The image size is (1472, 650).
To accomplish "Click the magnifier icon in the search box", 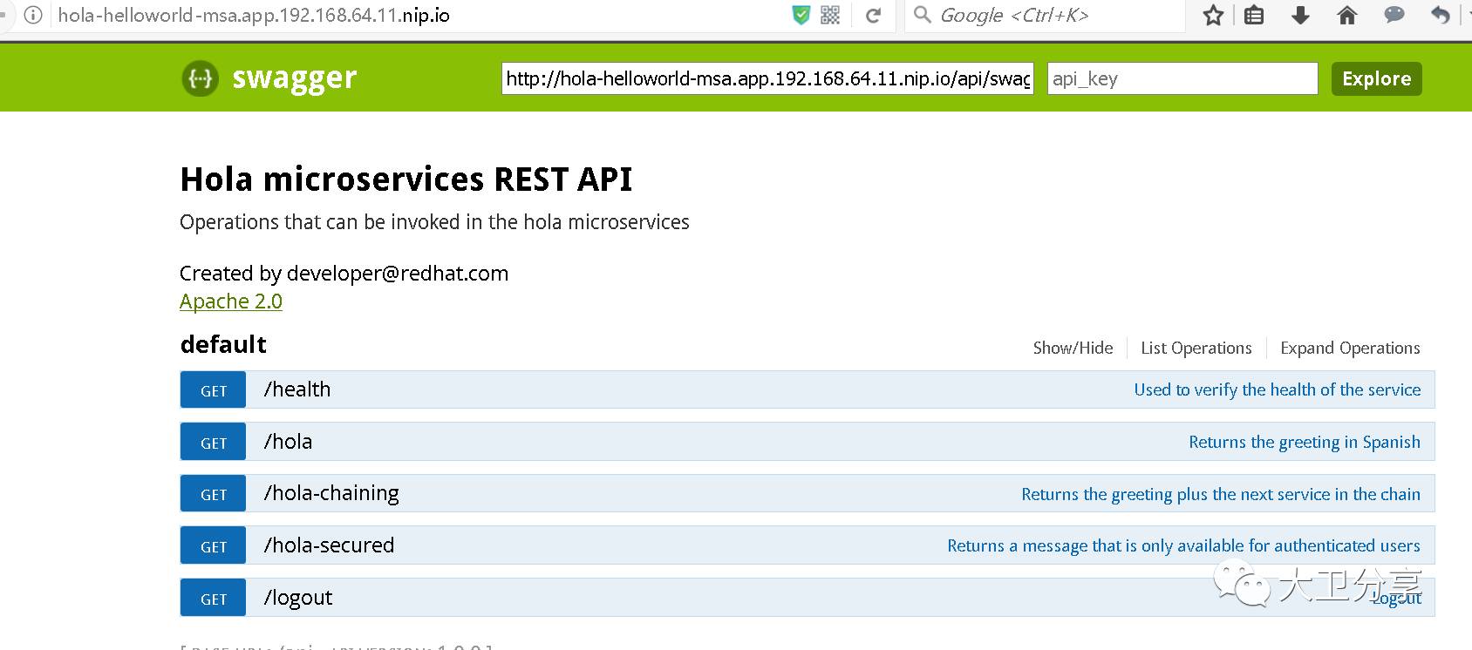I will click(x=923, y=15).
